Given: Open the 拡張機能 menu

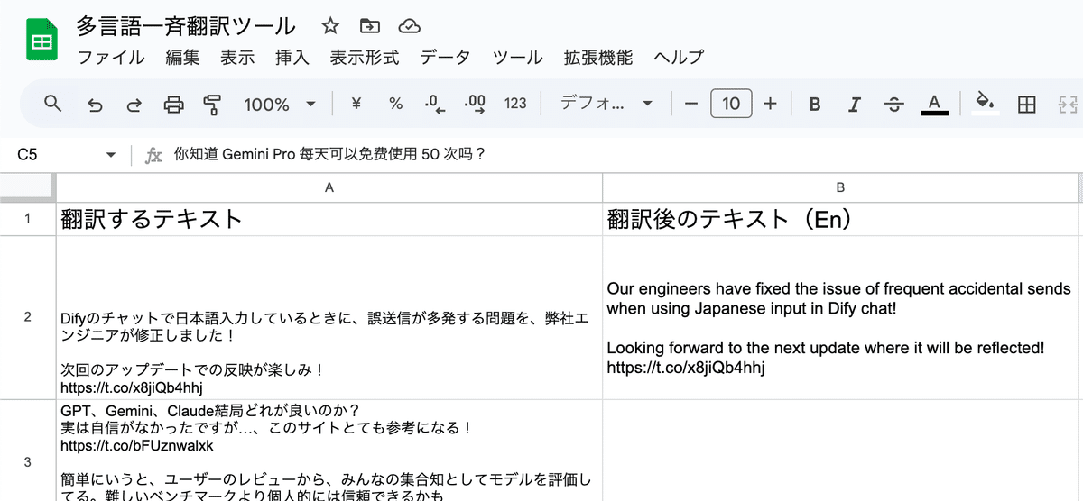Looking at the screenshot, I should [x=598, y=58].
